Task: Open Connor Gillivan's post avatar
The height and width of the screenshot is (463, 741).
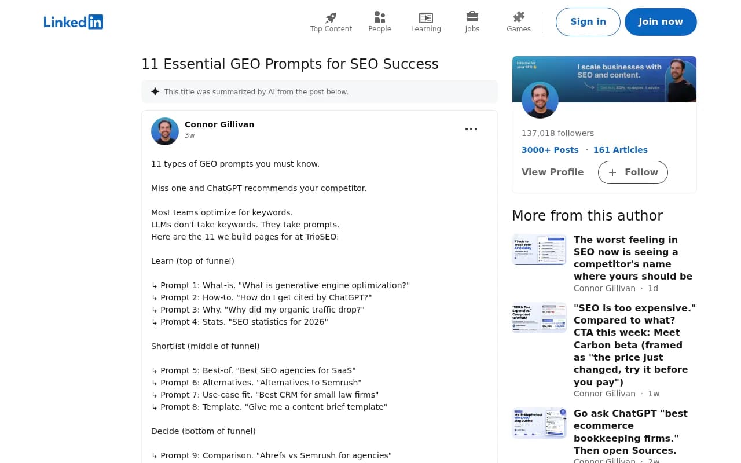Action: point(165,131)
